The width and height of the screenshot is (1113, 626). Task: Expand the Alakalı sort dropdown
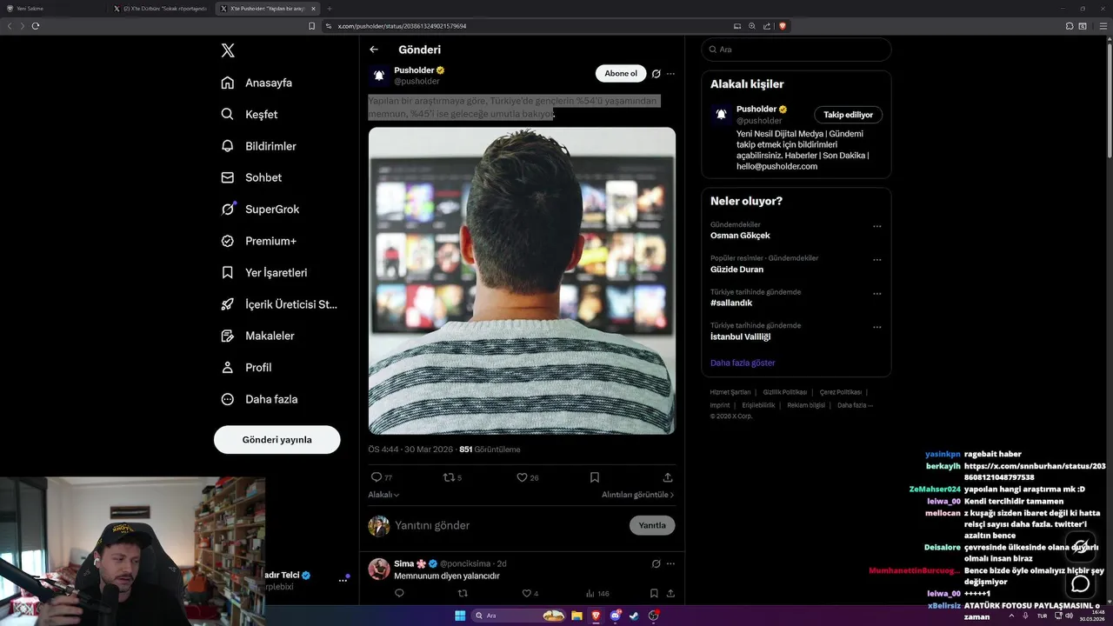click(x=383, y=495)
